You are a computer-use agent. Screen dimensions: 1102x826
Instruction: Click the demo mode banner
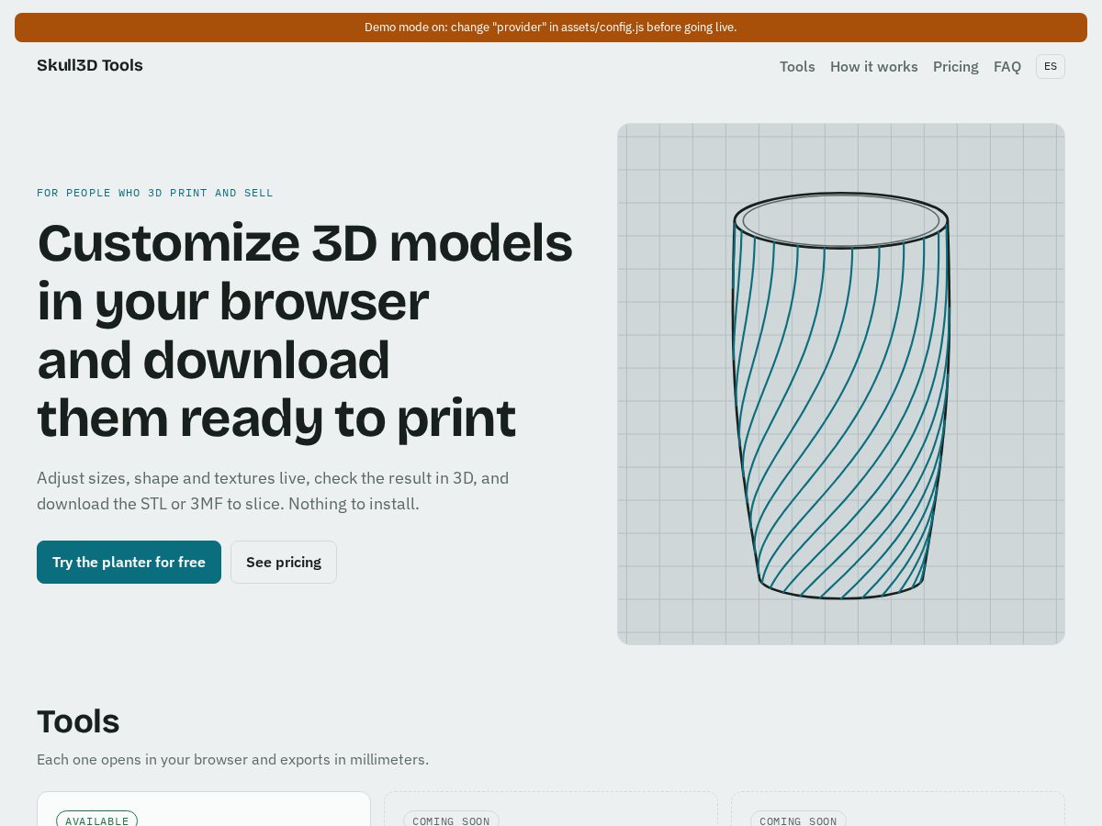[x=551, y=28]
